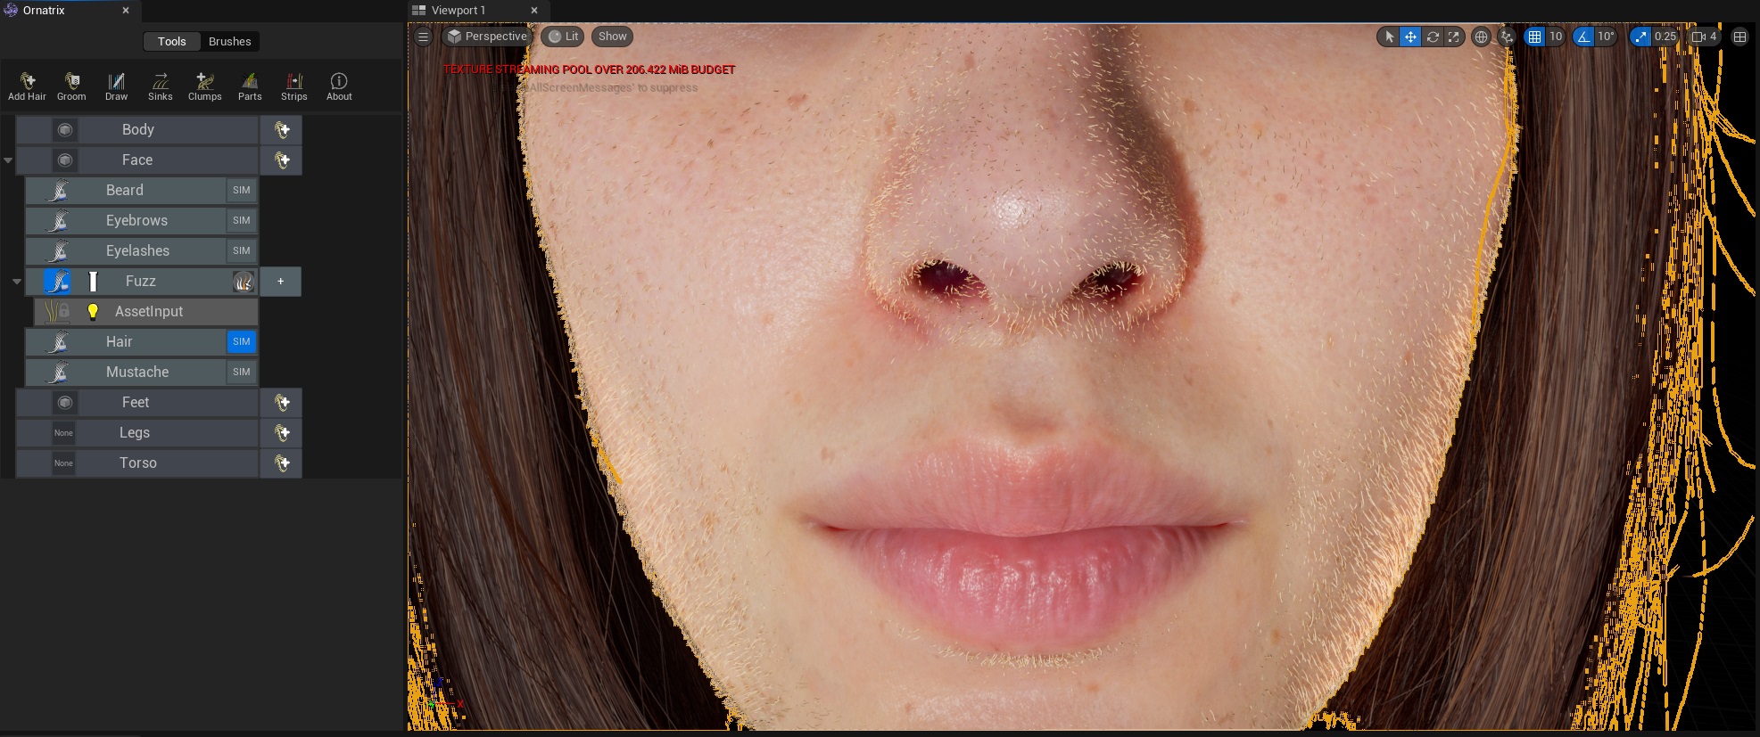
Task: Click the Add Hair tool
Action: (27, 86)
